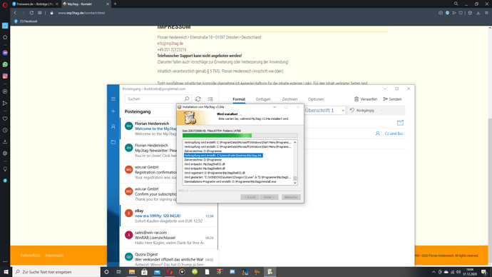Open the eBay new era 59fifty email
Image resolution: width=492 pixels, height=277 pixels.
tap(169, 216)
